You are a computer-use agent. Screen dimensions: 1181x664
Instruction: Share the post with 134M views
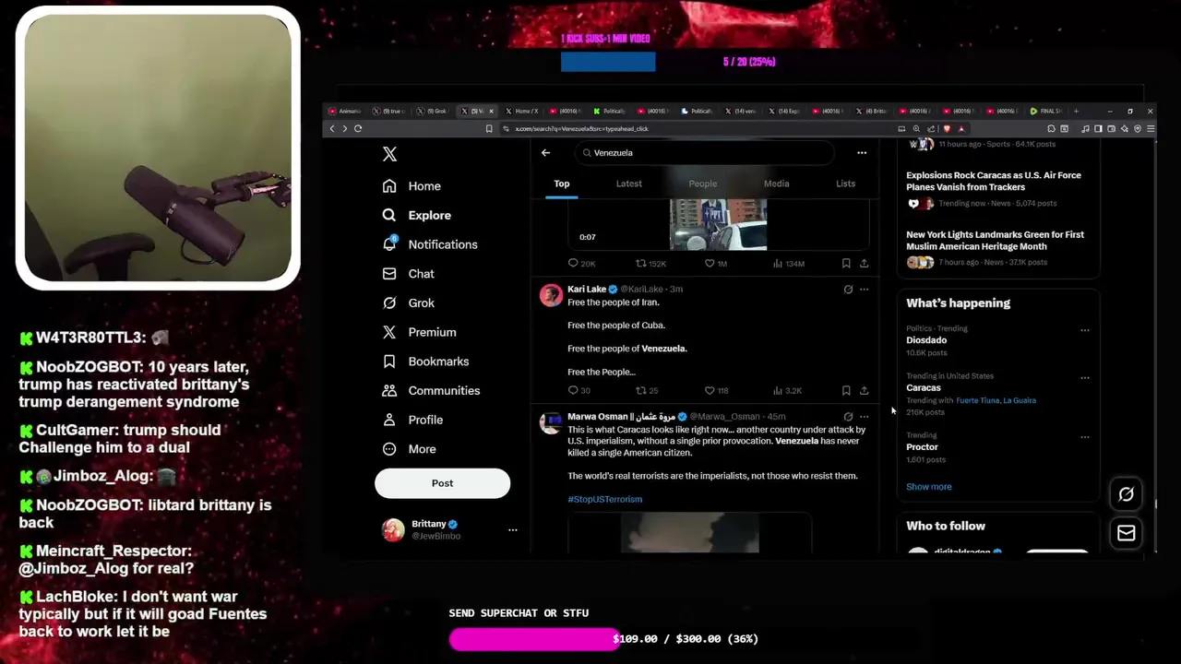click(864, 264)
